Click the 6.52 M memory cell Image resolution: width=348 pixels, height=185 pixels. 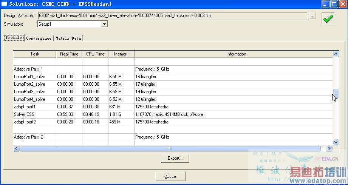coord(121,99)
